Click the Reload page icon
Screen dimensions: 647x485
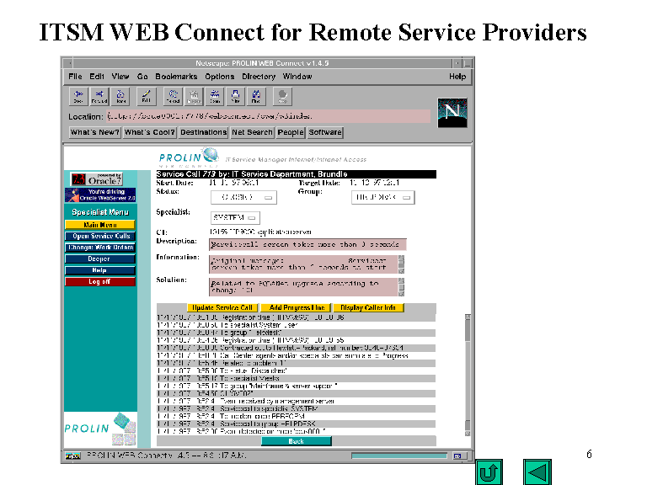point(174,96)
